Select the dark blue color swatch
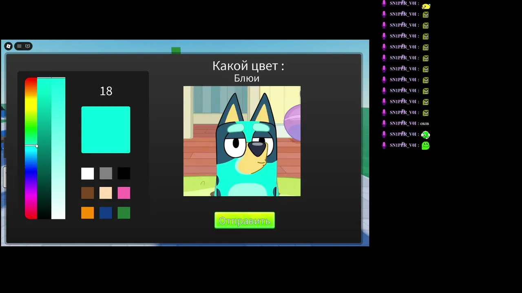The width and height of the screenshot is (522, 293). coord(106,213)
